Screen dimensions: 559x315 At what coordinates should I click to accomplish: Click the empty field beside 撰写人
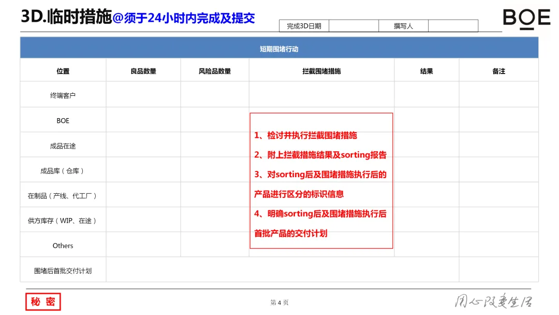point(453,26)
